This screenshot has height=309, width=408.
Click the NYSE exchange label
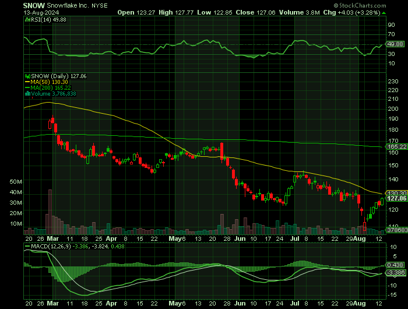100,6
